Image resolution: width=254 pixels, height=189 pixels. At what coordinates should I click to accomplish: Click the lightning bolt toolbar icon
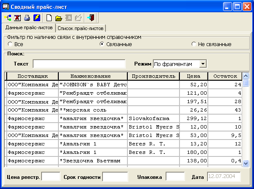(x=36, y=18)
